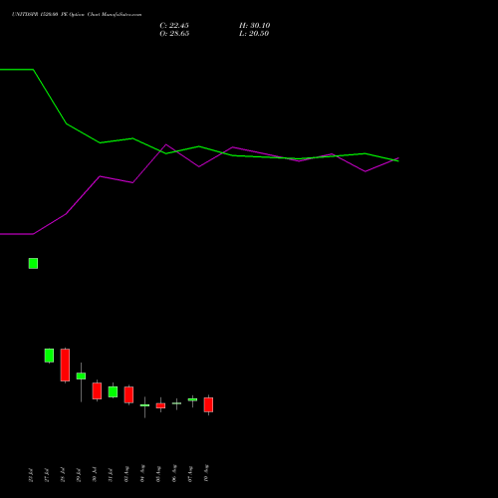Select the doji candle for 04 Aug
The image size is (498, 498).
(x=144, y=405)
